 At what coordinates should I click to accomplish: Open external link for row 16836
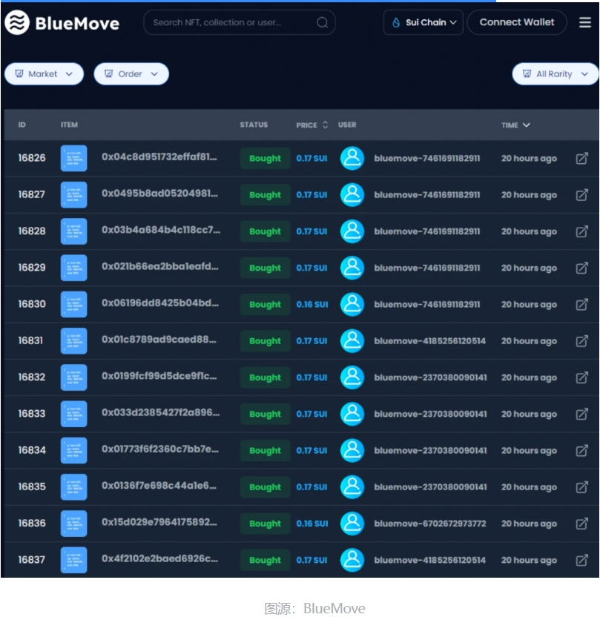coord(582,524)
